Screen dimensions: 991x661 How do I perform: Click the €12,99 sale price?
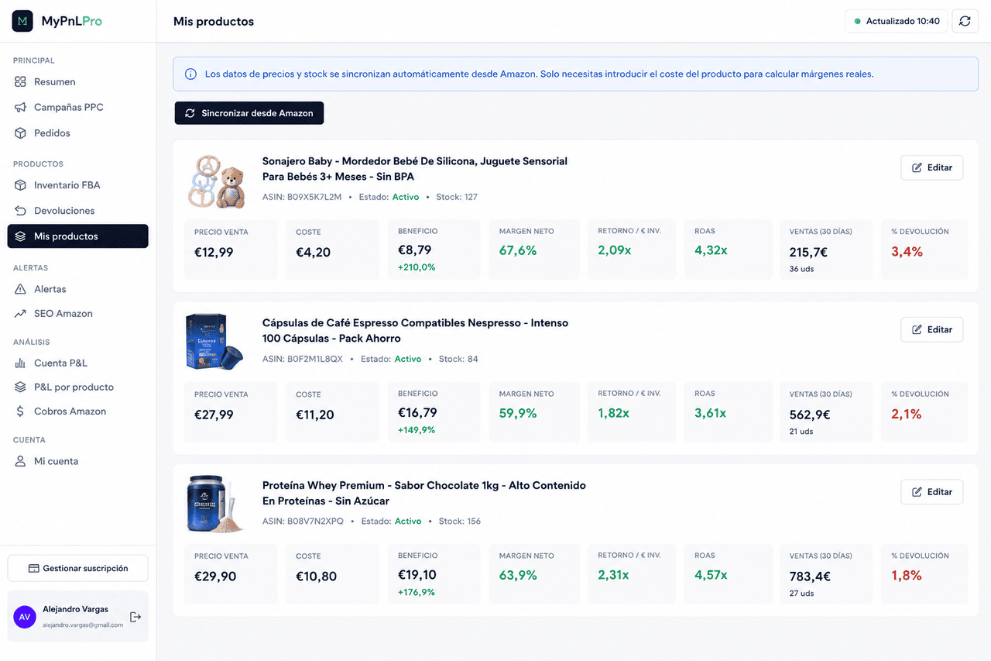[214, 253]
